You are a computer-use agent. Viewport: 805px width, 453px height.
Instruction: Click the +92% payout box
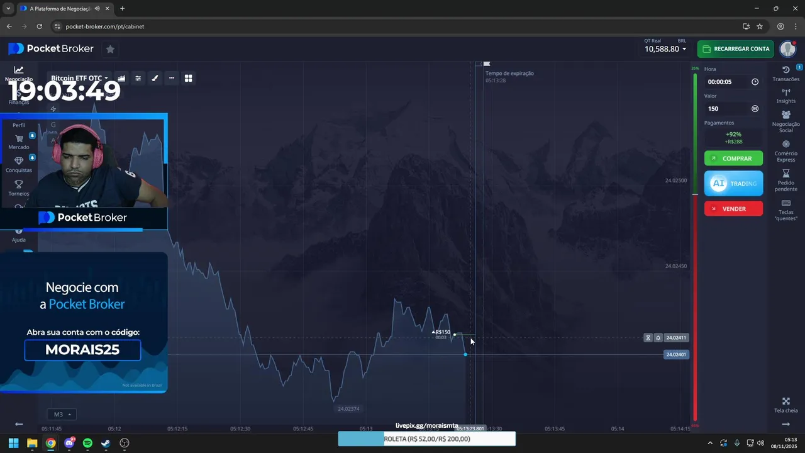tap(733, 138)
